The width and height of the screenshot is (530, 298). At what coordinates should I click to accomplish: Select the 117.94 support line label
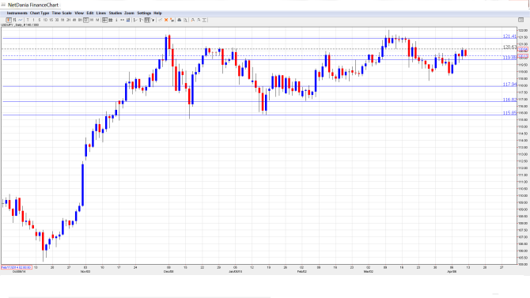(509, 84)
